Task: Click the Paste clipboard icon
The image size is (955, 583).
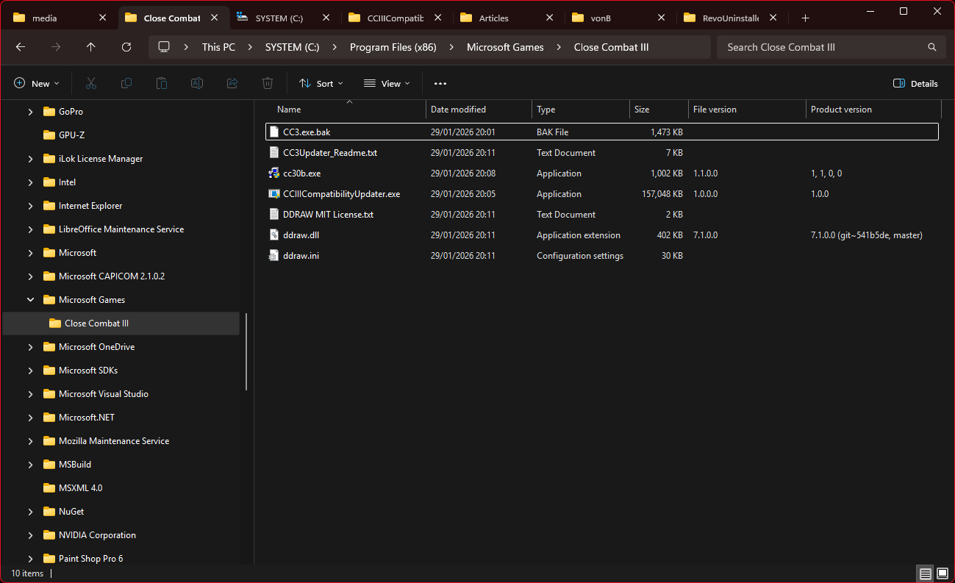Action: coord(162,84)
